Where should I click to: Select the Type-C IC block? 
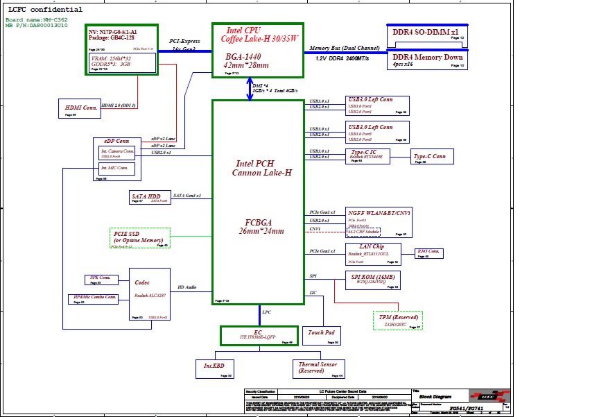[x=367, y=156]
